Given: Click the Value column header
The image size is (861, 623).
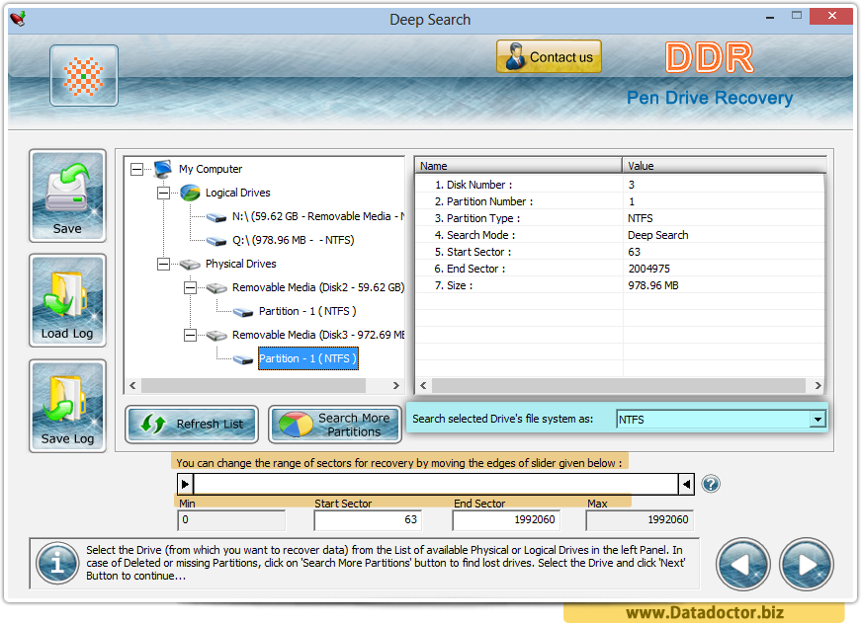Looking at the screenshot, I should [725, 166].
